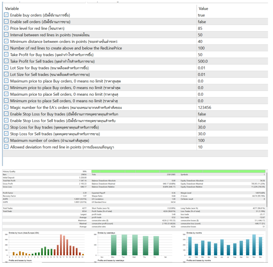
Task: Edit the Lot Size for Buy value 0.01
Action: tap(201, 68)
